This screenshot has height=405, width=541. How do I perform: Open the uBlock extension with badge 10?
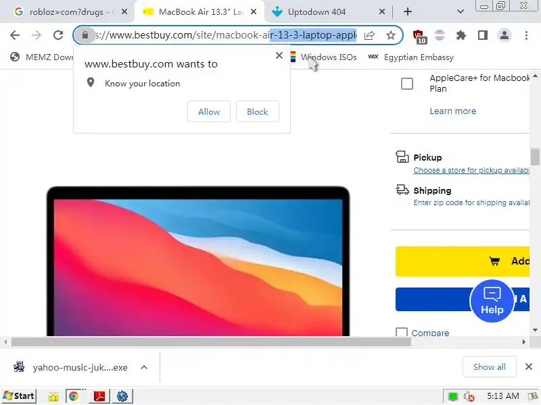pyautogui.click(x=419, y=36)
